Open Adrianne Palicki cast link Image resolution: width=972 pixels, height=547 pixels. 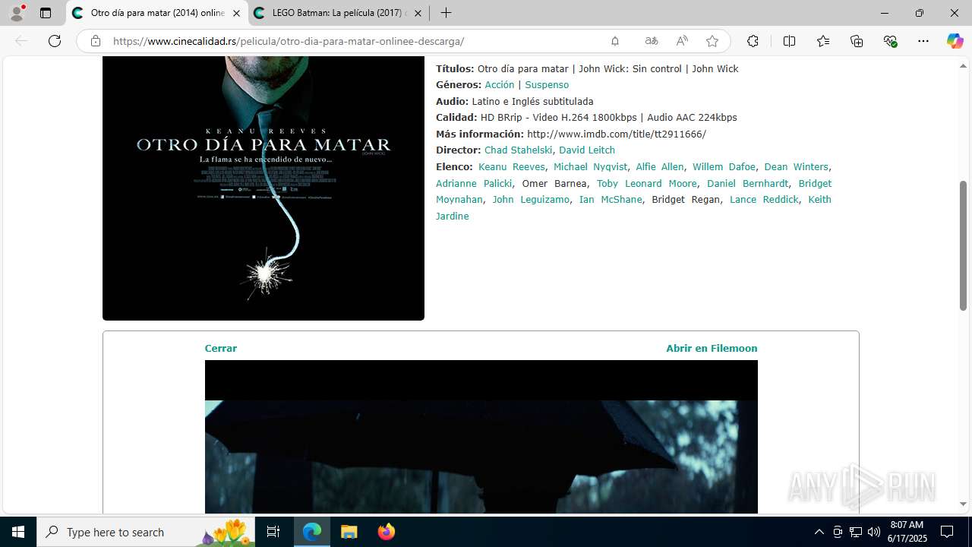click(474, 184)
